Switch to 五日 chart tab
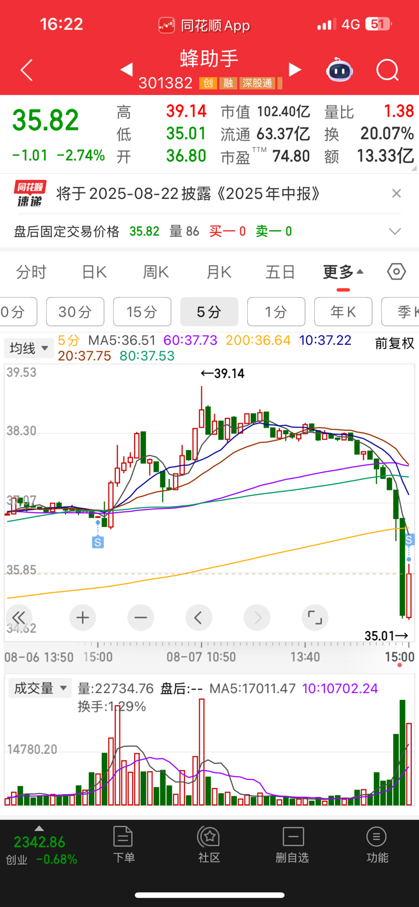This screenshot has height=907, width=419. click(280, 272)
